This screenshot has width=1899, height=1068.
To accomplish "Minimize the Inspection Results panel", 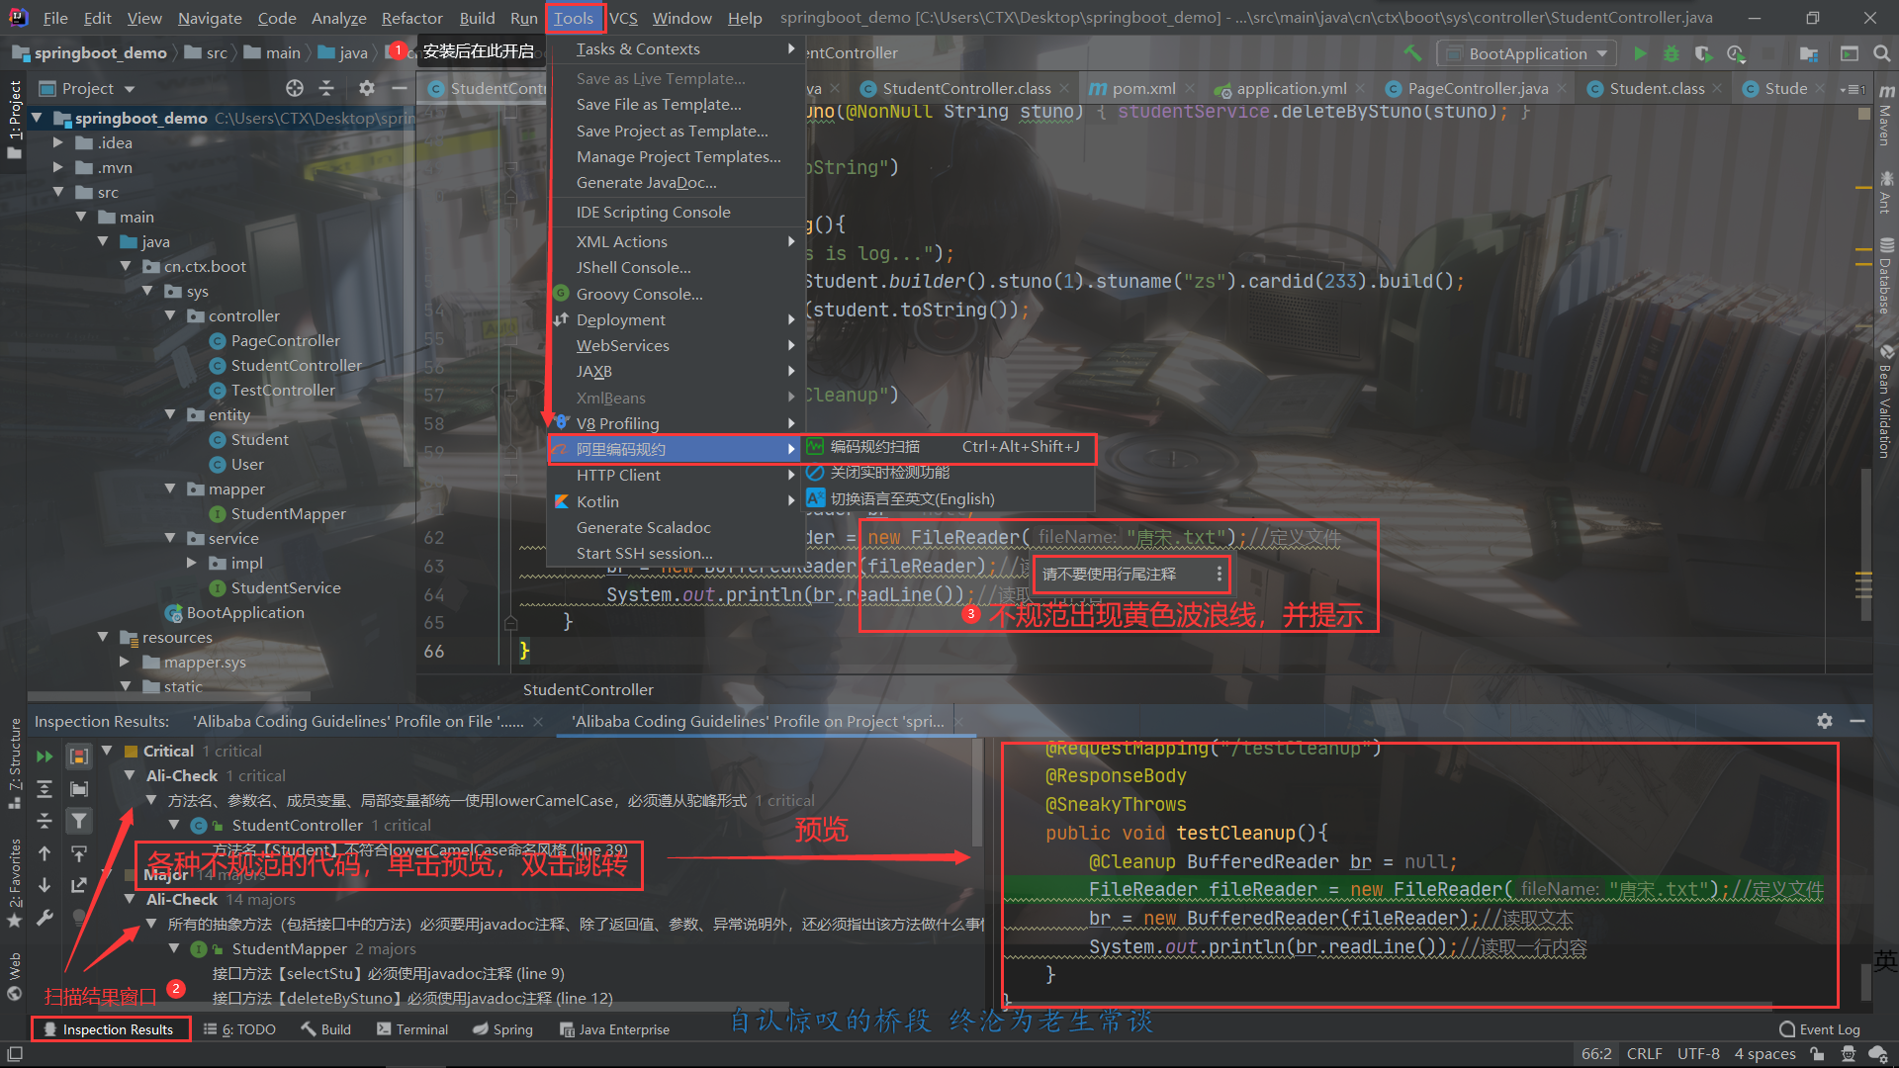I will [x=1857, y=721].
